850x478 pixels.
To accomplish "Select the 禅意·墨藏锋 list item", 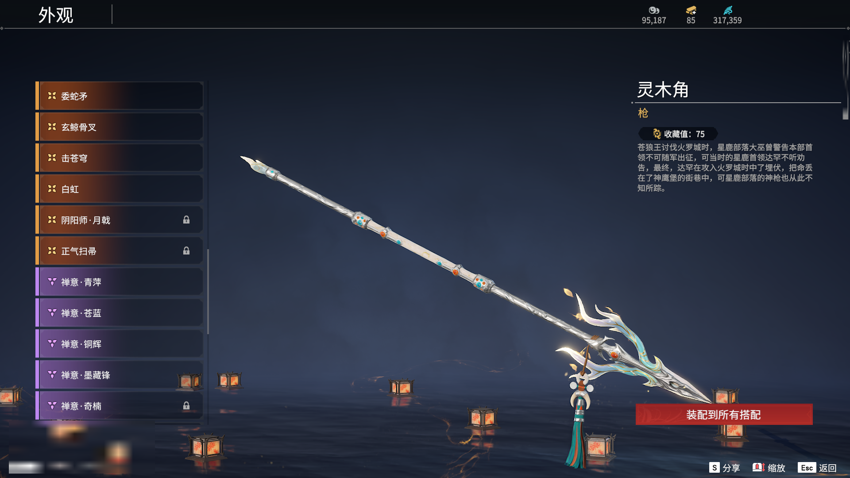I will coord(120,374).
